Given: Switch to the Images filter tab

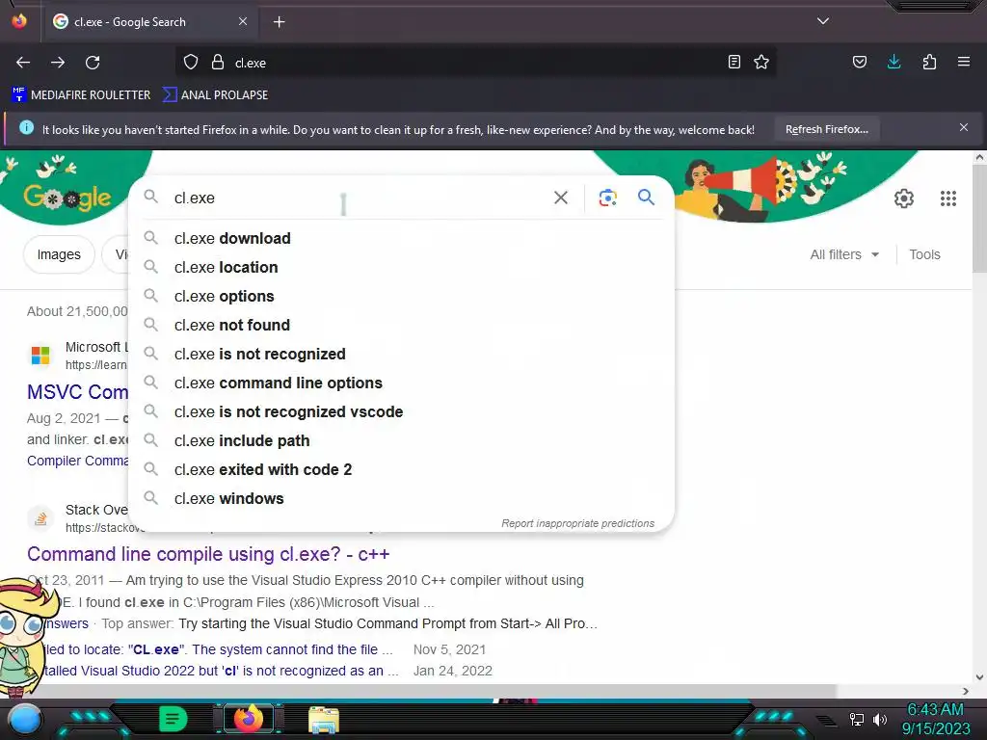Looking at the screenshot, I should [59, 254].
